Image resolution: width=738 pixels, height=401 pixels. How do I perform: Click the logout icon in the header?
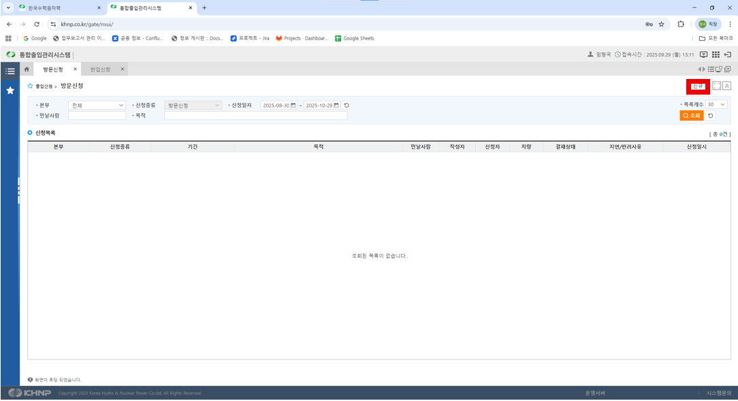pos(727,54)
